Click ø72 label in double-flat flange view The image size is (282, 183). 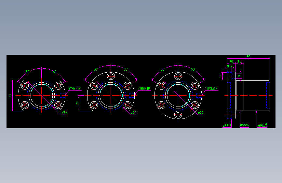click(64, 113)
